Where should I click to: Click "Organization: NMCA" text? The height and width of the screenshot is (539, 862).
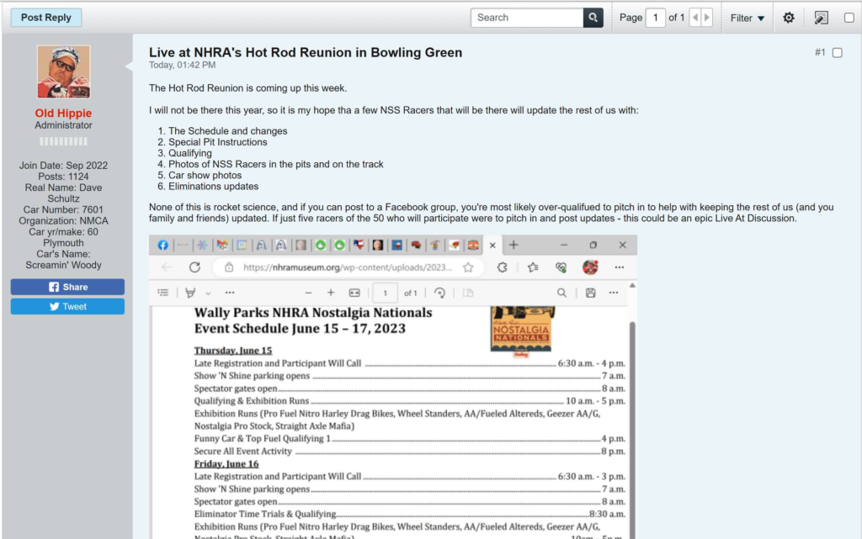pos(63,220)
